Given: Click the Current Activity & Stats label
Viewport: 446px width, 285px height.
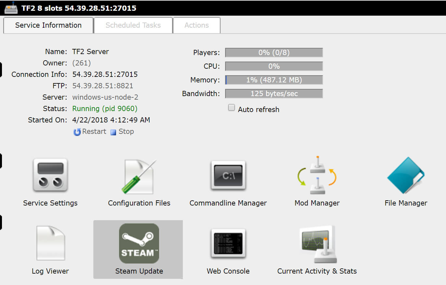Looking at the screenshot, I should (x=317, y=271).
